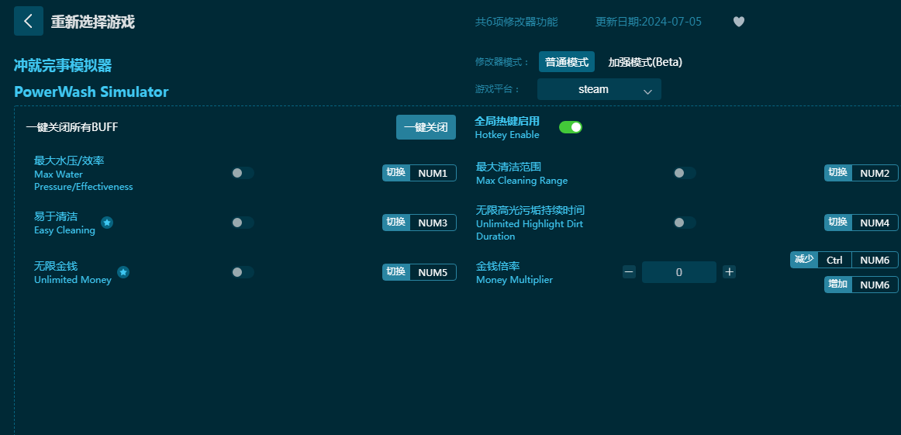Click the NUM5 hotkey button
Screen dimensions: 901x435
tap(433, 272)
